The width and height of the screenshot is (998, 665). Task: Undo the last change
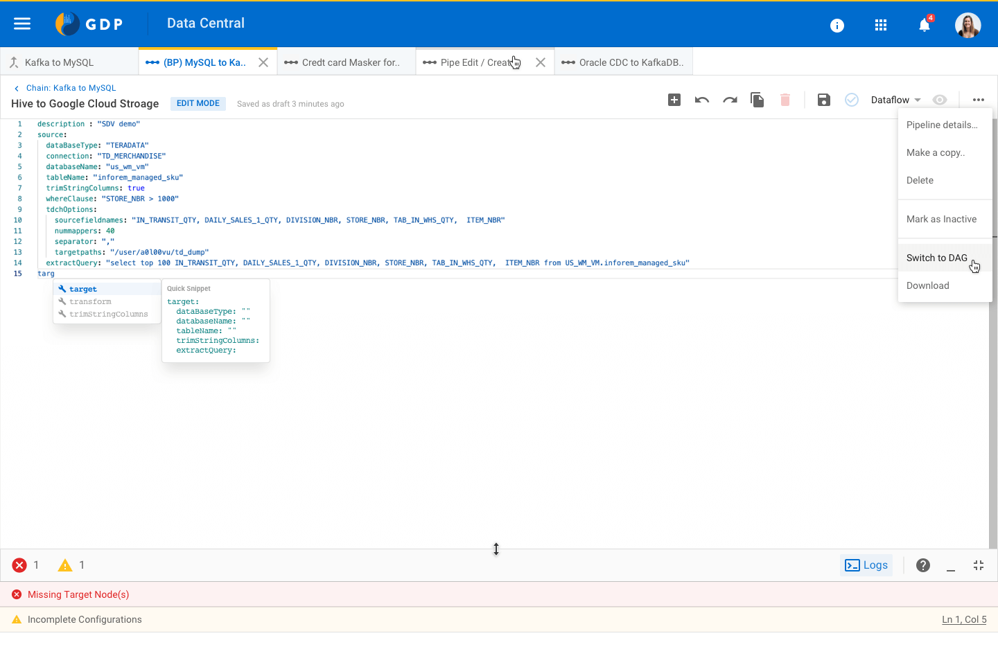pyautogui.click(x=702, y=100)
